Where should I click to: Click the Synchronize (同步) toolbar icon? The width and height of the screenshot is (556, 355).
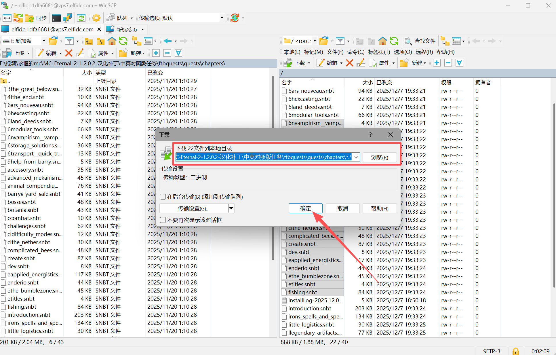[29, 18]
